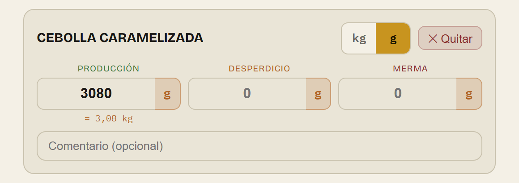Click the X icon on Quitar button
Screen dimensions: 519x183
click(x=433, y=39)
